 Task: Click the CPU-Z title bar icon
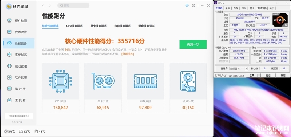click(x=215, y=3)
